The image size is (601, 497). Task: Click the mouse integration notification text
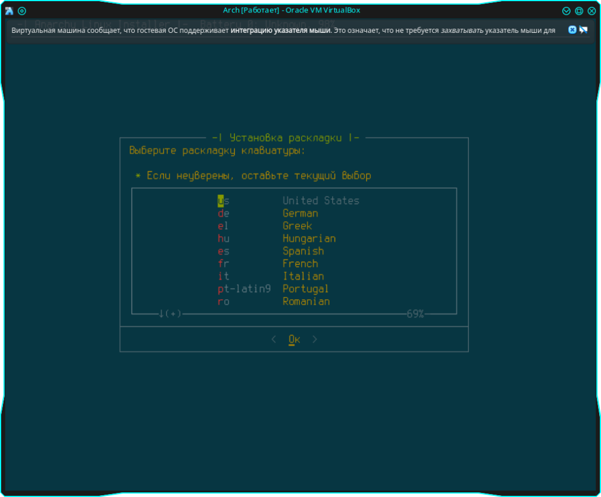(x=283, y=31)
